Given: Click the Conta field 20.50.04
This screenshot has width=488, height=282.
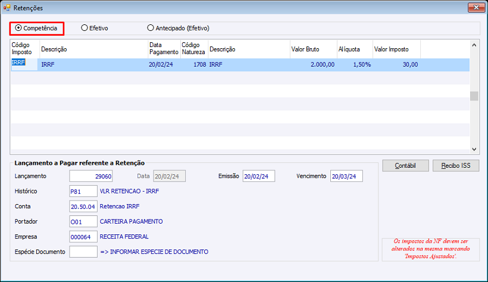Looking at the screenshot, I should (83, 206).
